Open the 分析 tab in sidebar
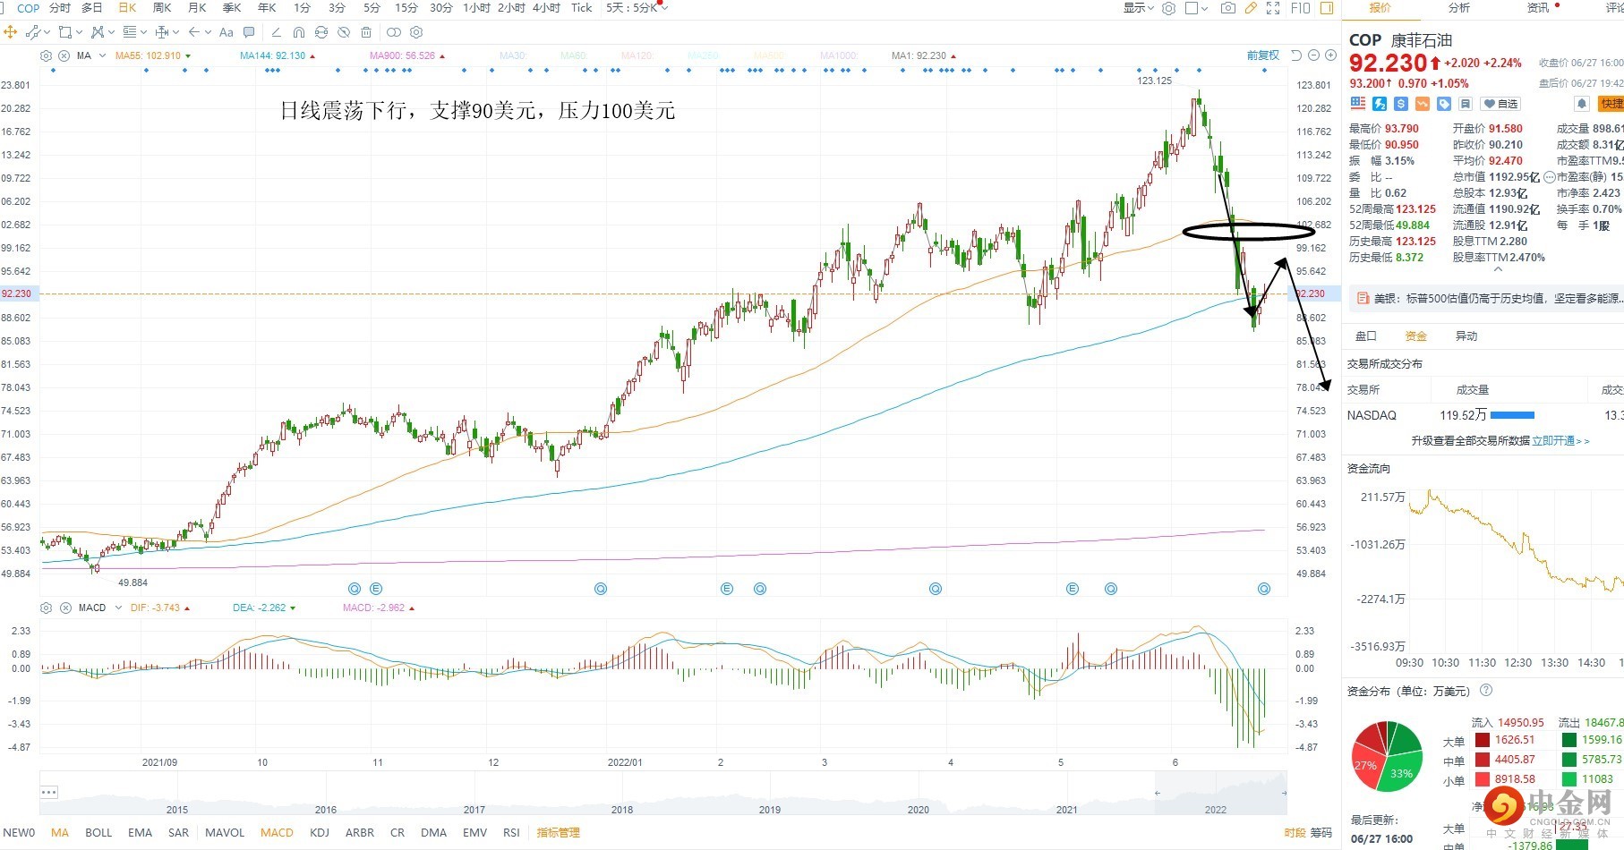1624x850 pixels. click(x=1459, y=8)
